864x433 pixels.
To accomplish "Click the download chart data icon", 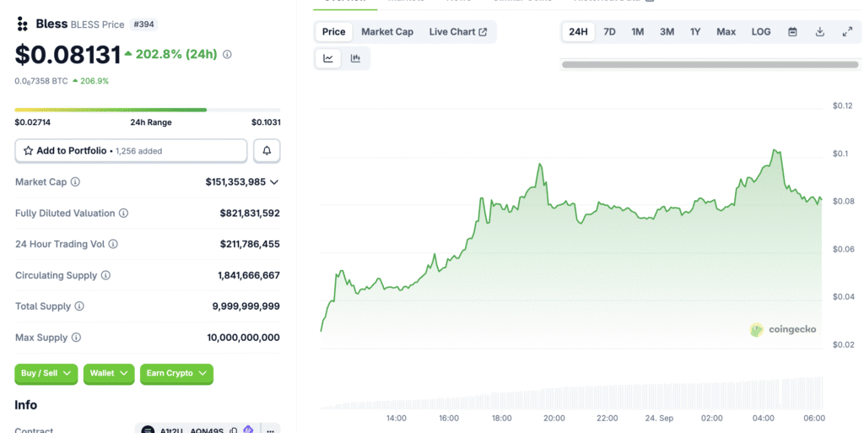I will 820,32.
